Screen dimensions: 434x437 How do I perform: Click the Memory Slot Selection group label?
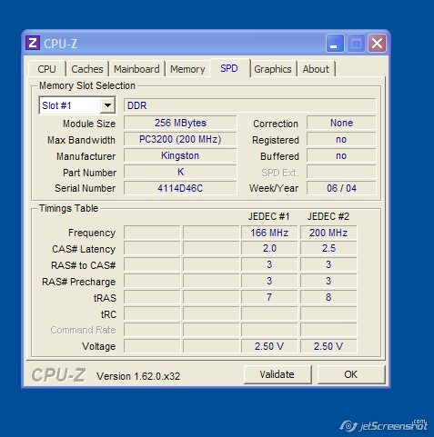click(x=87, y=85)
